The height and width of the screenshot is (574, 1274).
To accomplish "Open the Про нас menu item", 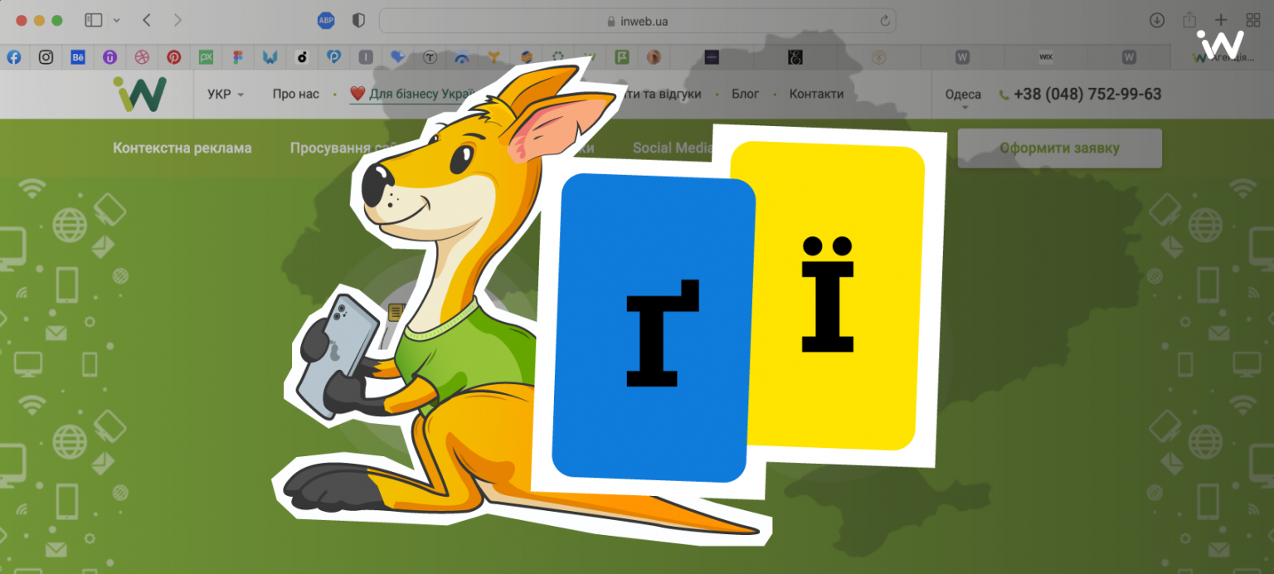I will tap(296, 95).
